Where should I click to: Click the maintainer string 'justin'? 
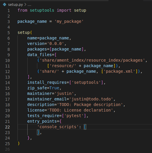64,94
